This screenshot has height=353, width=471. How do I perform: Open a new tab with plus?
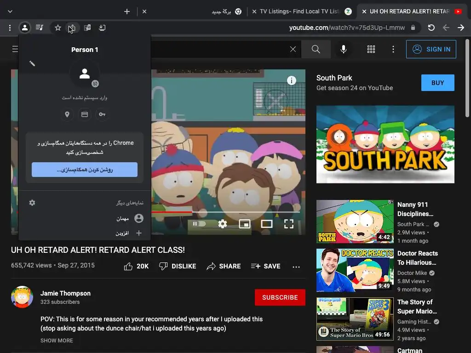(127, 11)
